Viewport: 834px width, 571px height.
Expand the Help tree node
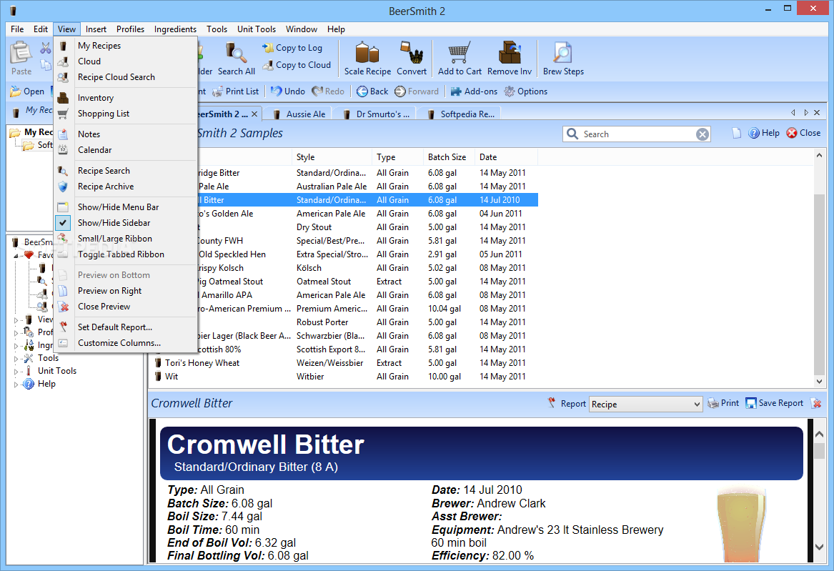coord(16,384)
